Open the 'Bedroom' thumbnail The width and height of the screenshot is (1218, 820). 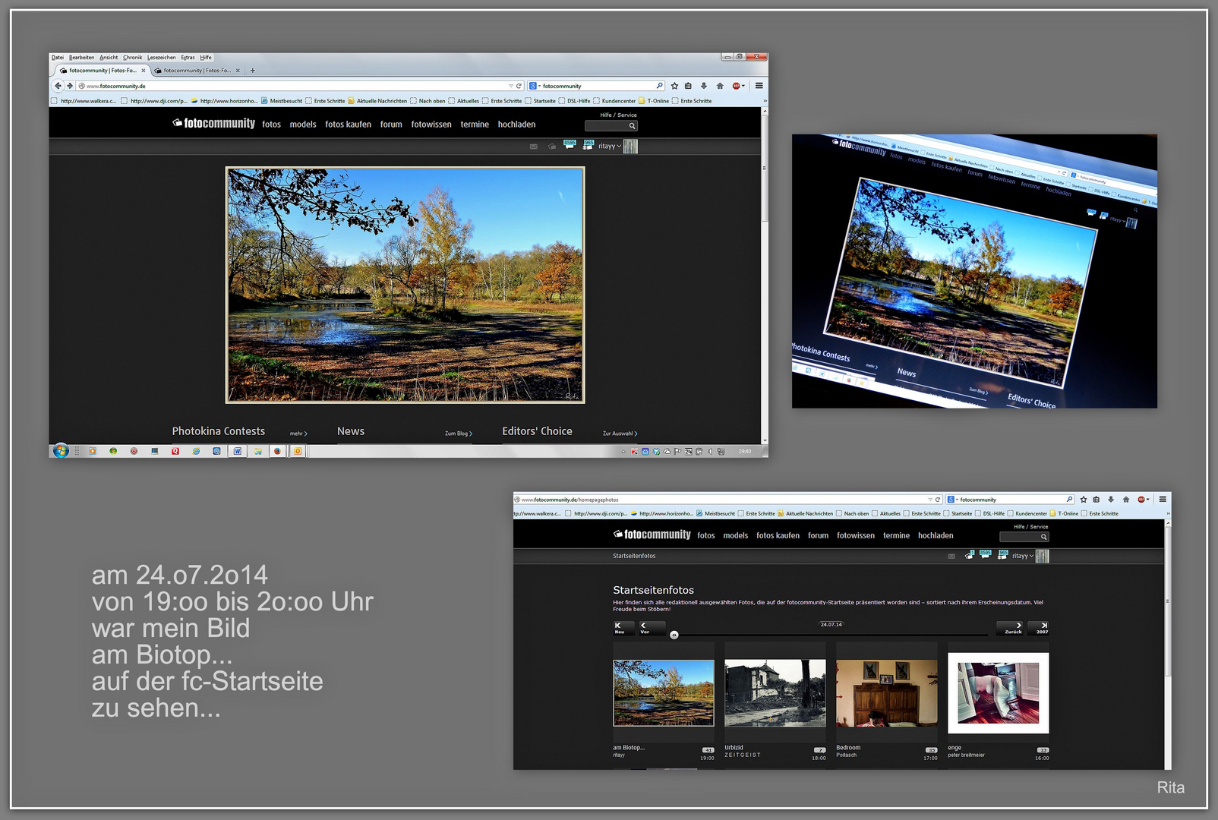point(887,692)
